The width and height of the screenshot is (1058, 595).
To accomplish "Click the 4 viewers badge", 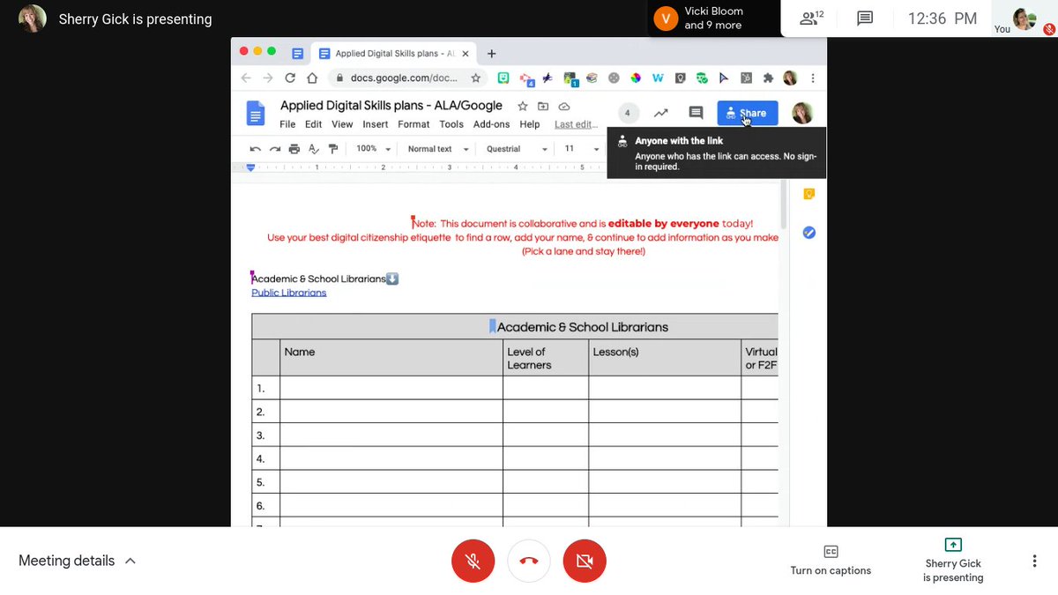I will click(628, 113).
